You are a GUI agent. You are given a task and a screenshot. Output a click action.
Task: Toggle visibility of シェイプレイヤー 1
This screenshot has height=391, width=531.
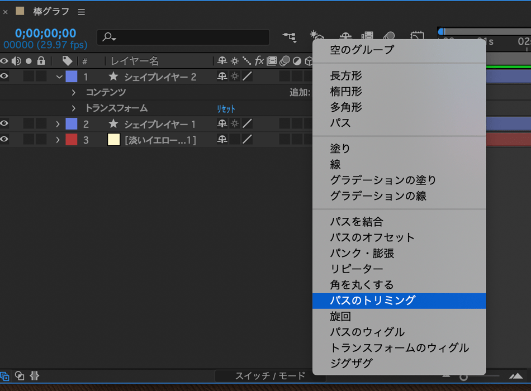pos(4,123)
